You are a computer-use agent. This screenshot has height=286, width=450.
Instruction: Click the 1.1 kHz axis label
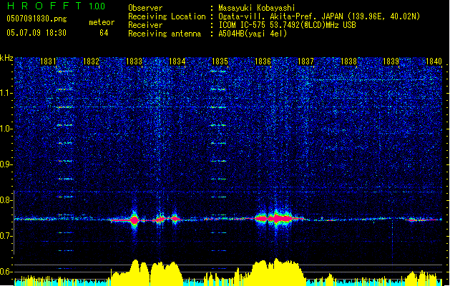pyautogui.click(x=6, y=93)
